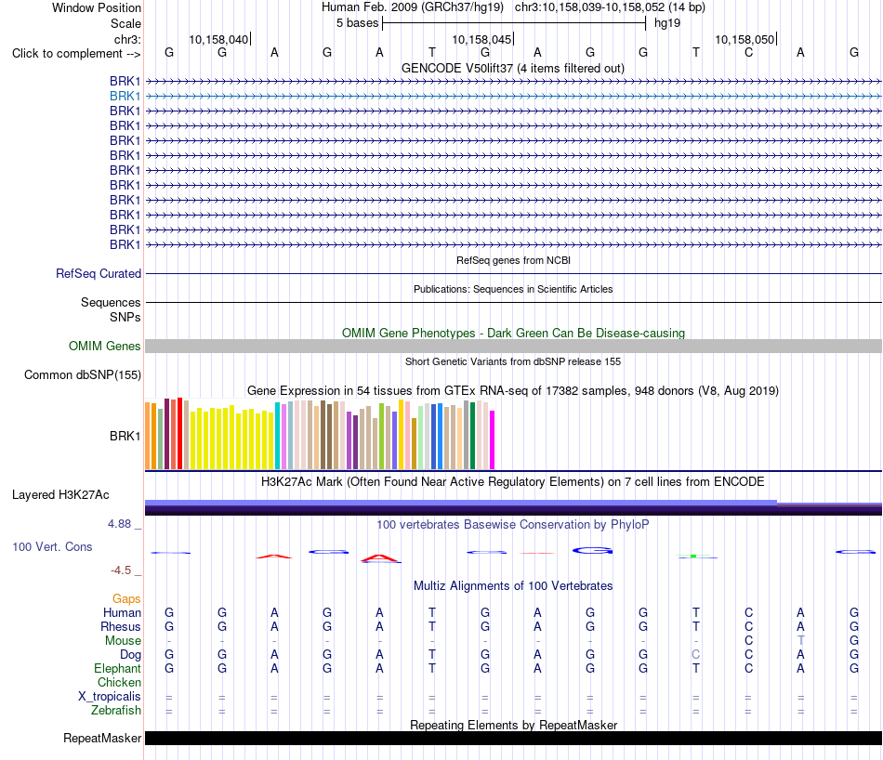Click the BRK1 label beside GTEx chart
Image resolution: width=883 pixels, height=760 pixels.
point(125,437)
